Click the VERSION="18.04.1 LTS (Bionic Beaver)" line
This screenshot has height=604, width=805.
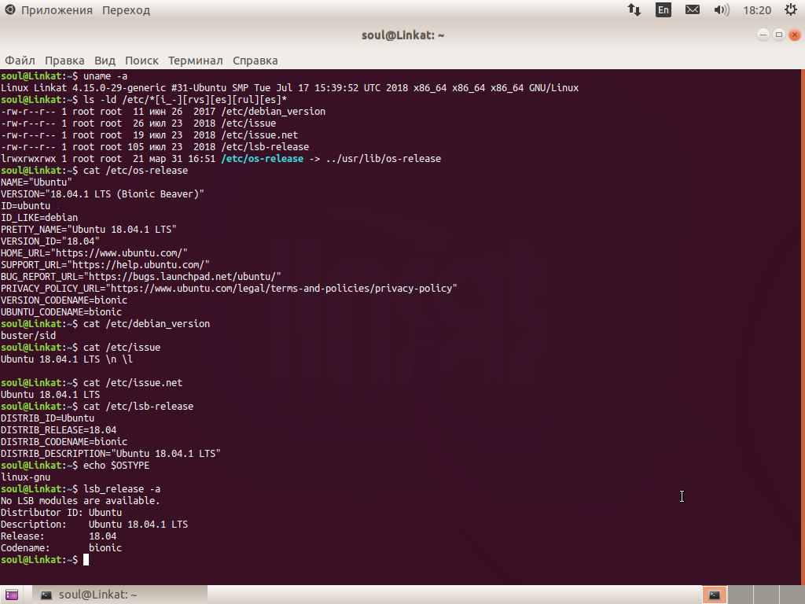pyautogui.click(x=103, y=194)
